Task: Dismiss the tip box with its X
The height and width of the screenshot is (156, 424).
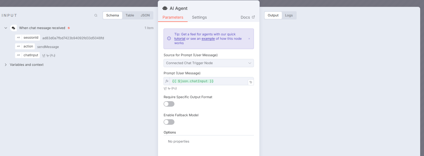Action: coord(249,39)
